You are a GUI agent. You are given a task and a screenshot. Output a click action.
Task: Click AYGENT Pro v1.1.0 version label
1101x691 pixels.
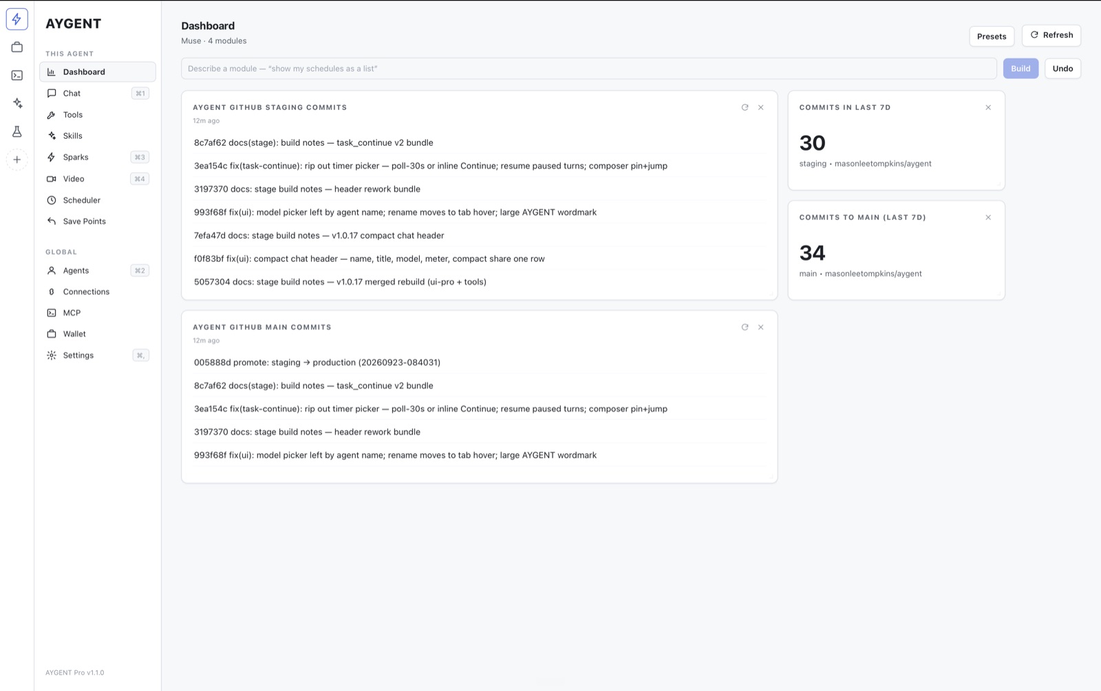pos(75,672)
